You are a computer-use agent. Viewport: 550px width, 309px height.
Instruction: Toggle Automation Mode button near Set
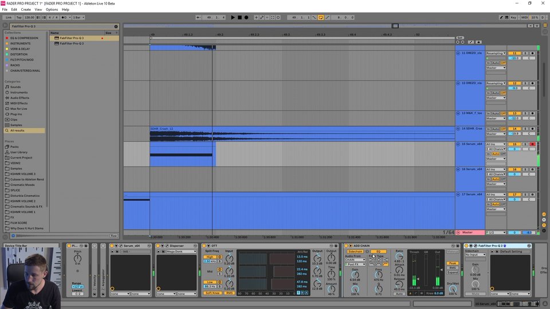click(471, 42)
